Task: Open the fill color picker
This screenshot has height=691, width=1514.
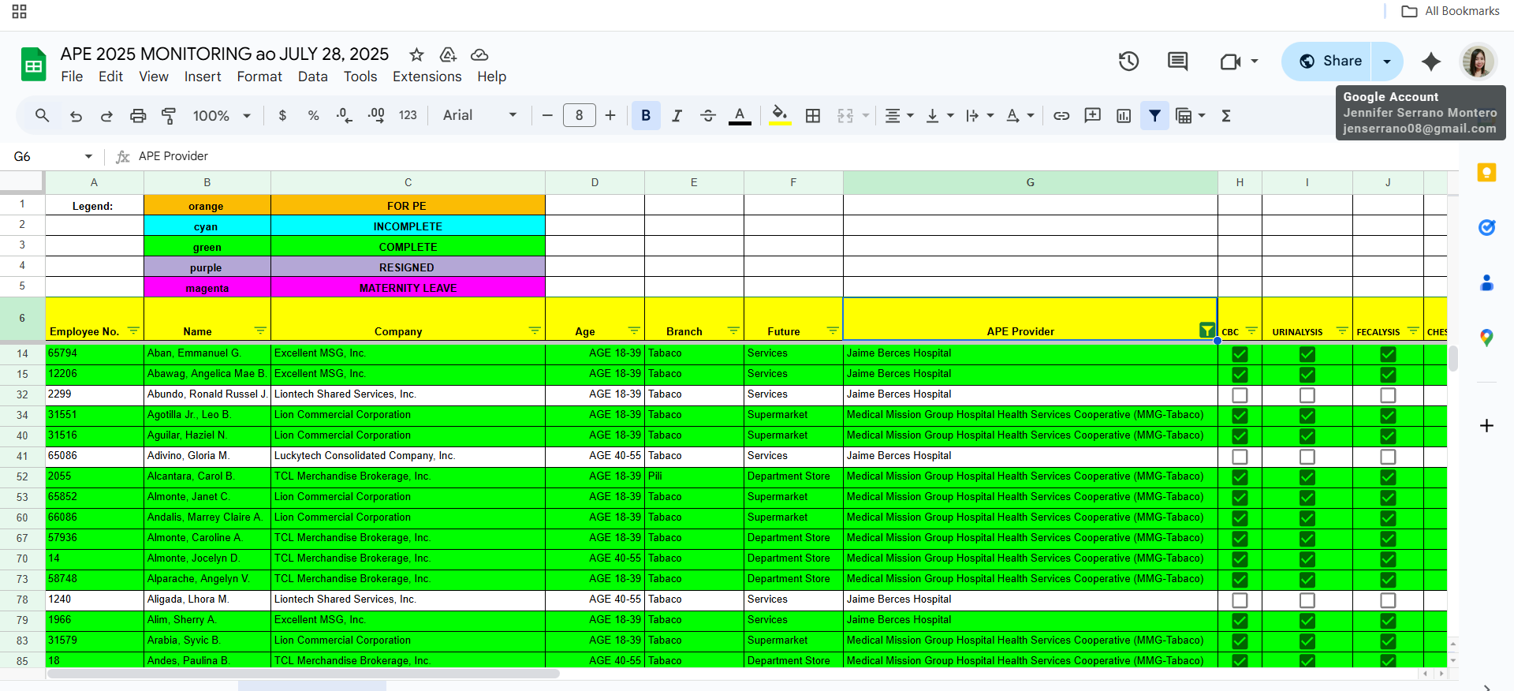Action: (x=779, y=116)
